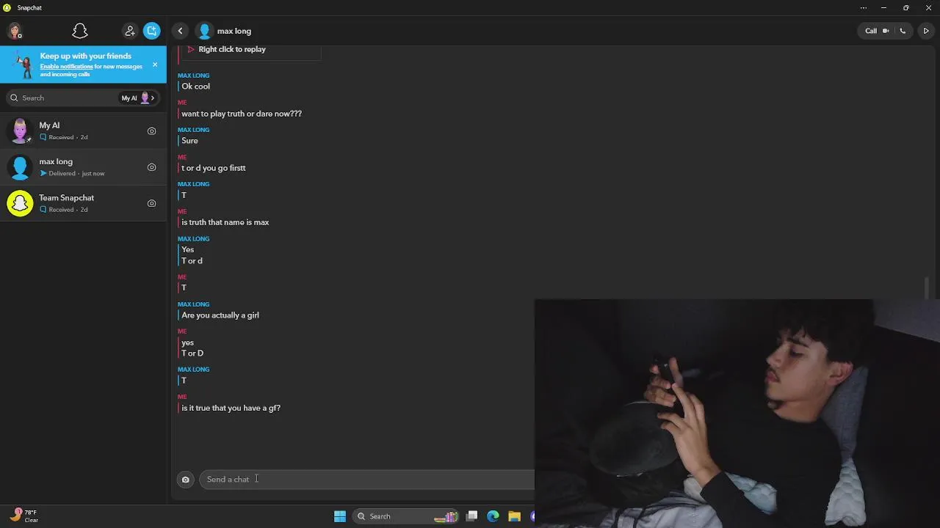Start a new chat with blue icon
This screenshot has width=940, height=528.
click(x=151, y=31)
